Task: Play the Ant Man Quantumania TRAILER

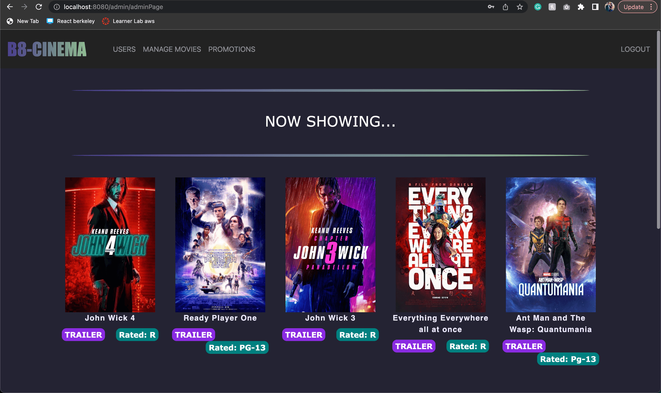Action: [524, 346]
